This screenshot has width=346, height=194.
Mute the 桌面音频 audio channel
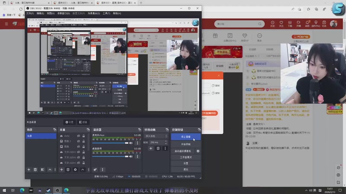[x=131, y=156]
